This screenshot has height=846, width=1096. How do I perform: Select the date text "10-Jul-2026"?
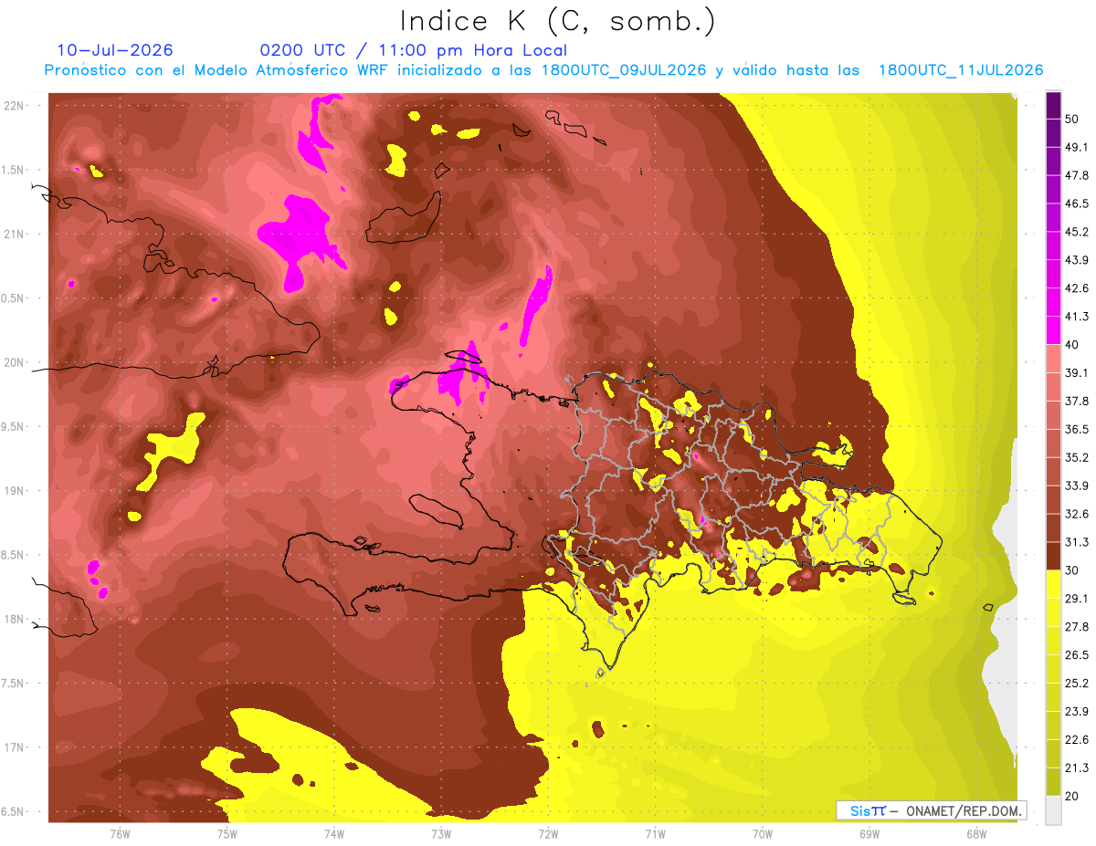(x=115, y=50)
